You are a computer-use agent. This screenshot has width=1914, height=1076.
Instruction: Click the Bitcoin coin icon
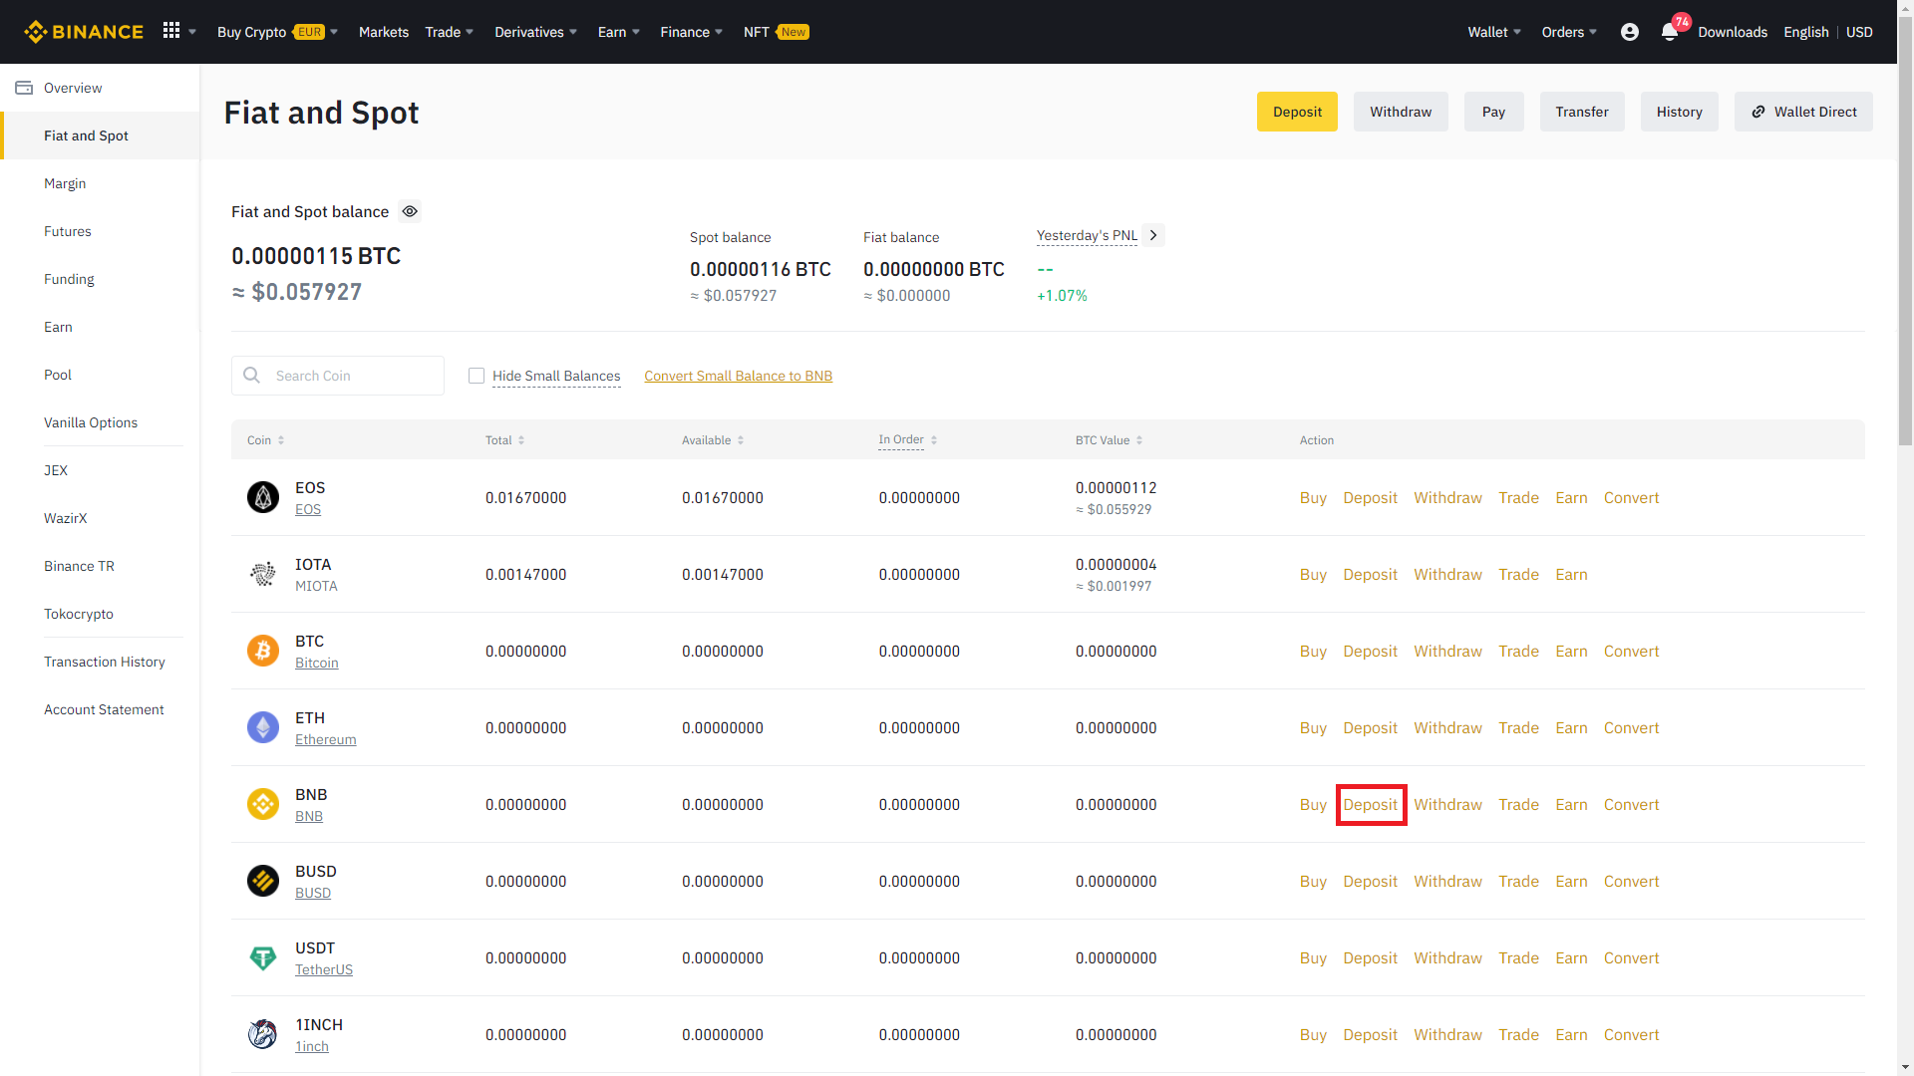pos(263,651)
